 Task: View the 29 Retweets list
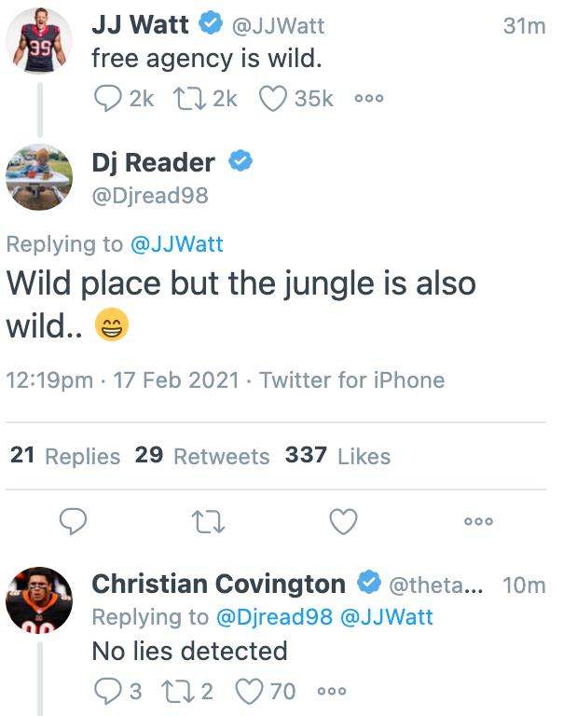tap(202, 456)
